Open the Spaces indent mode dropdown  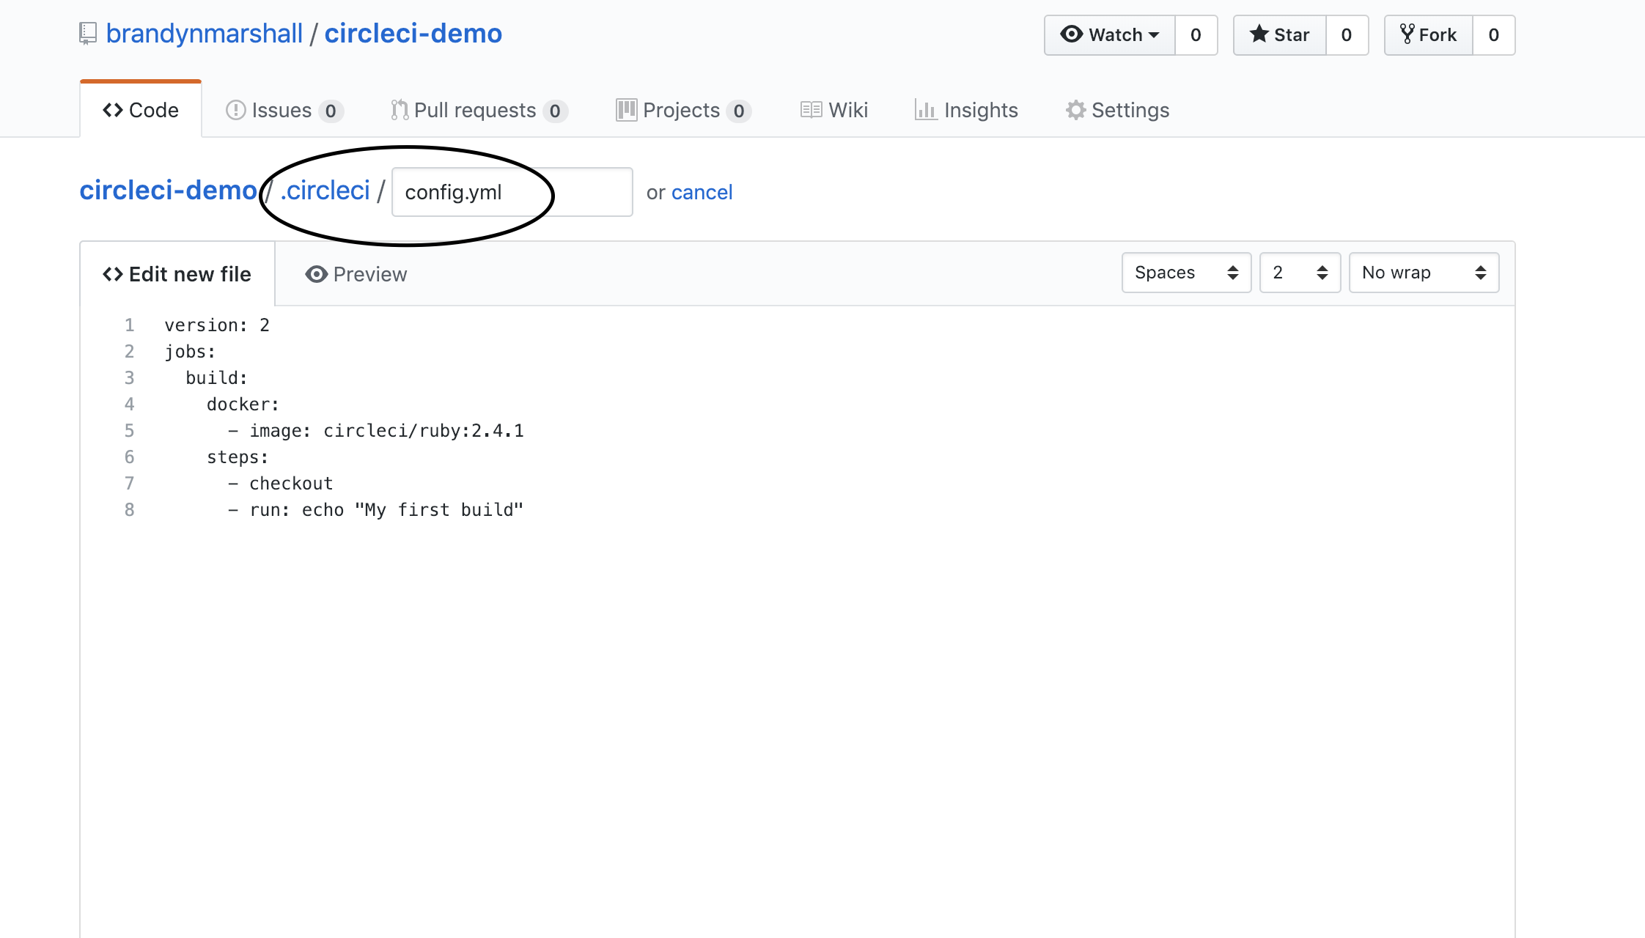pos(1187,273)
